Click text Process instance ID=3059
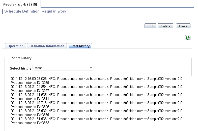This screenshot has width=198, height=131. 30,83
